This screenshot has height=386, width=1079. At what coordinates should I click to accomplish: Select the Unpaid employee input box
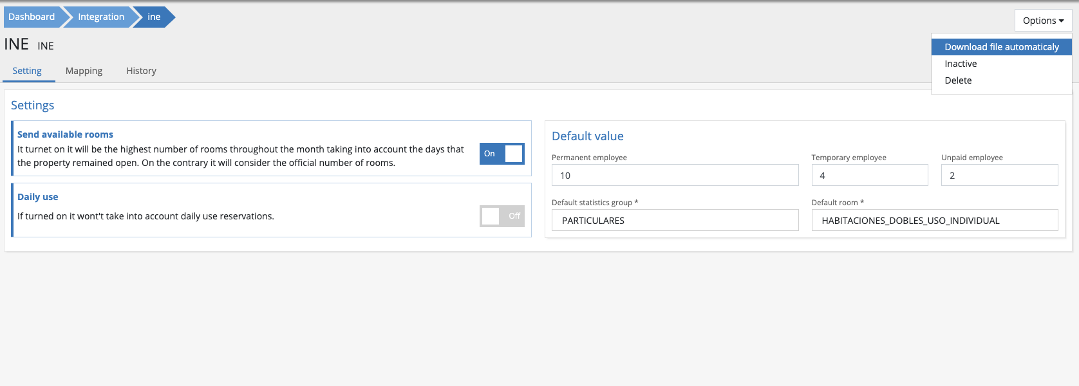[999, 176]
